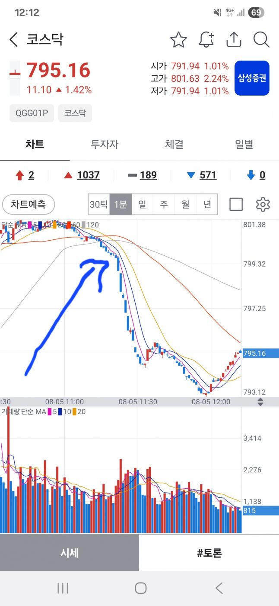The width and height of the screenshot is (279, 606).
Task: Open search with magnifying glass icon
Action: point(261,40)
